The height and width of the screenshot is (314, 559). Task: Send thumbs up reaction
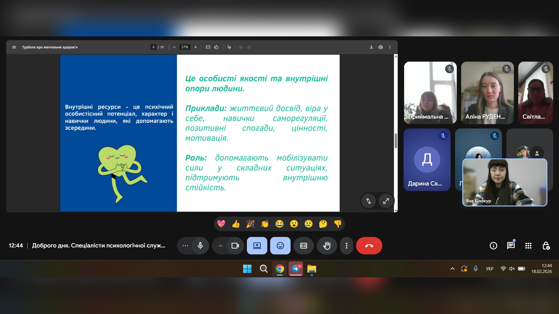coord(236,224)
